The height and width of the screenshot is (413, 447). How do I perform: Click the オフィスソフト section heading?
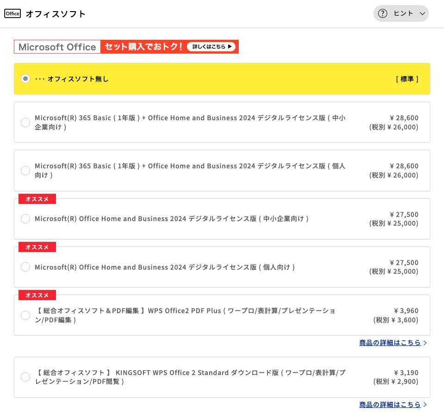coord(56,14)
